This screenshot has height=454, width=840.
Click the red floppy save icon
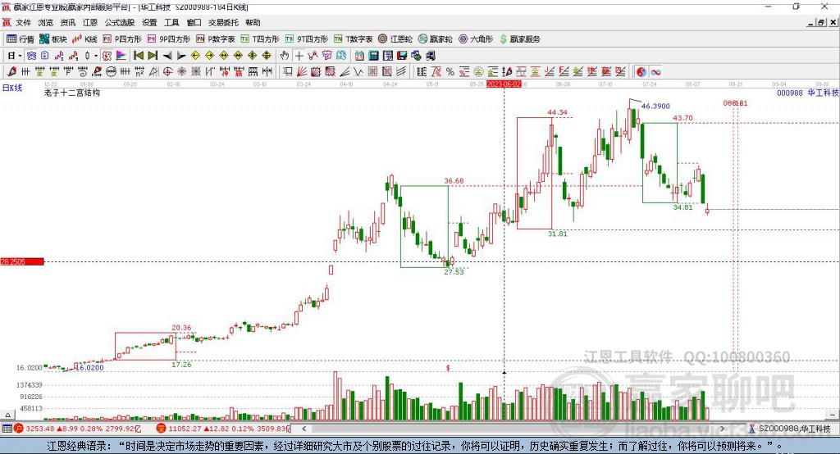pyautogui.click(x=402, y=56)
